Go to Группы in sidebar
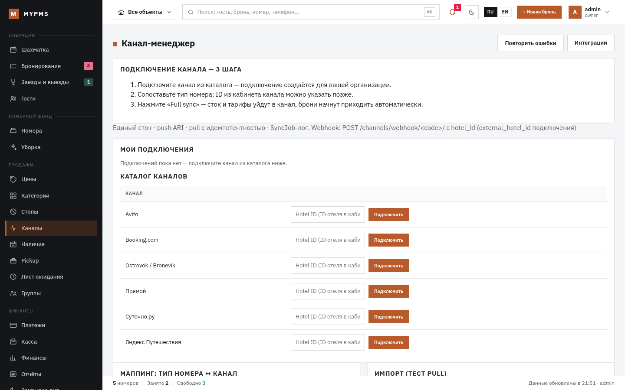 click(x=51, y=293)
